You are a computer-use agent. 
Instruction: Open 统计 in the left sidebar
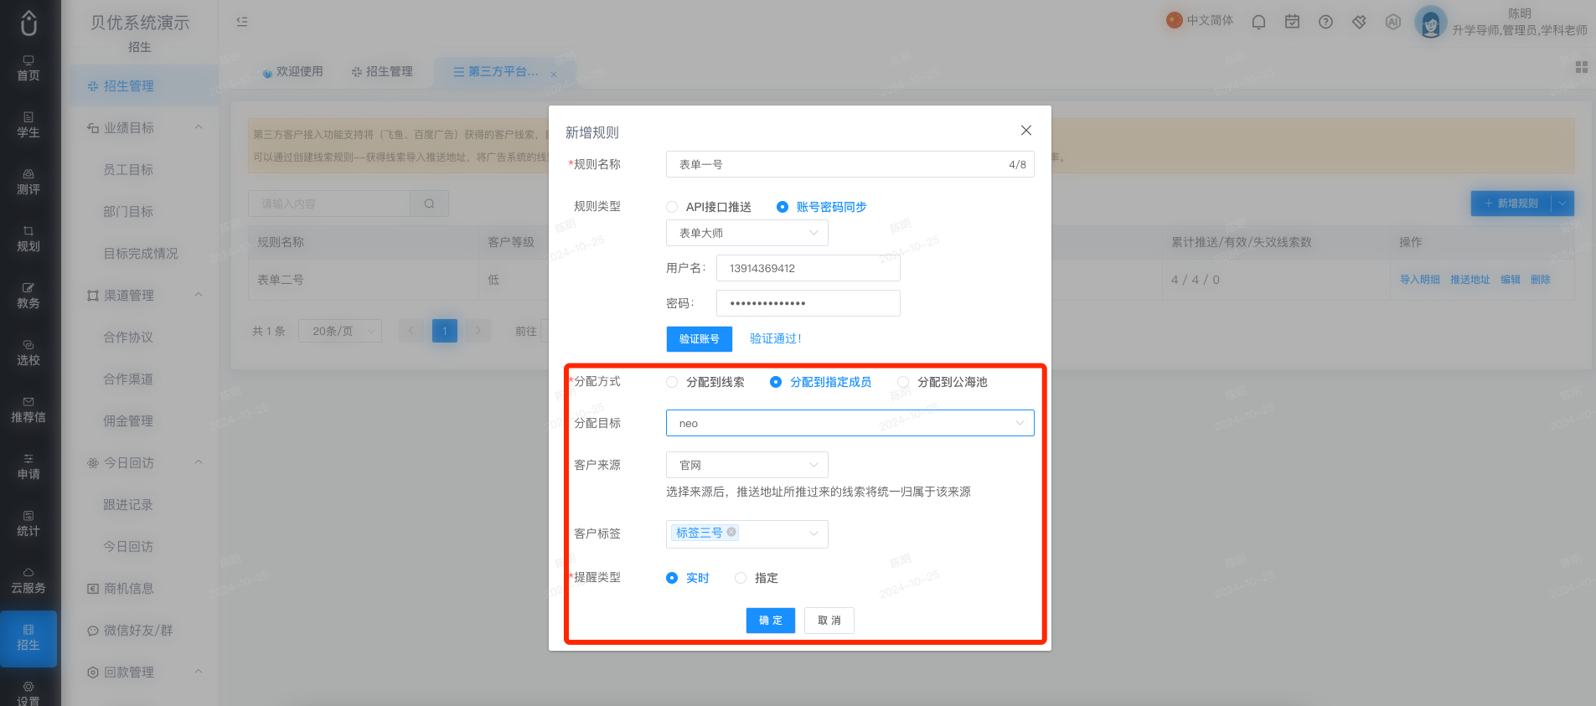tap(28, 523)
